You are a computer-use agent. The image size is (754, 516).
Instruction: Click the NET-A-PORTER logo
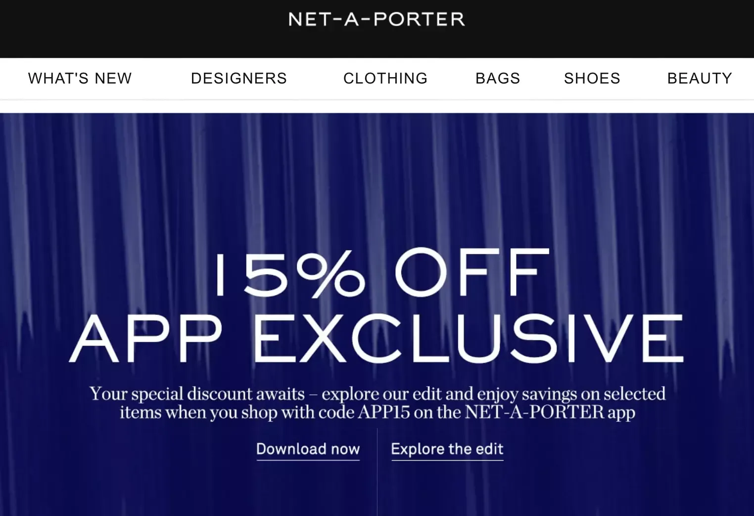coord(376,19)
